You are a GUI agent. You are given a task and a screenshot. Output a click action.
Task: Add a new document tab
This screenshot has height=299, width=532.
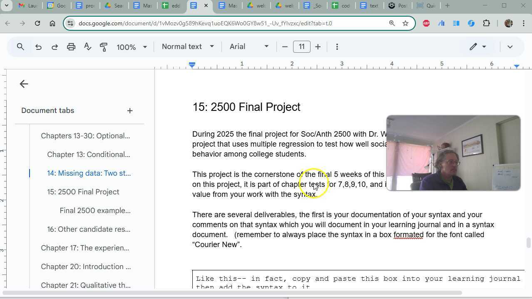pyautogui.click(x=130, y=111)
